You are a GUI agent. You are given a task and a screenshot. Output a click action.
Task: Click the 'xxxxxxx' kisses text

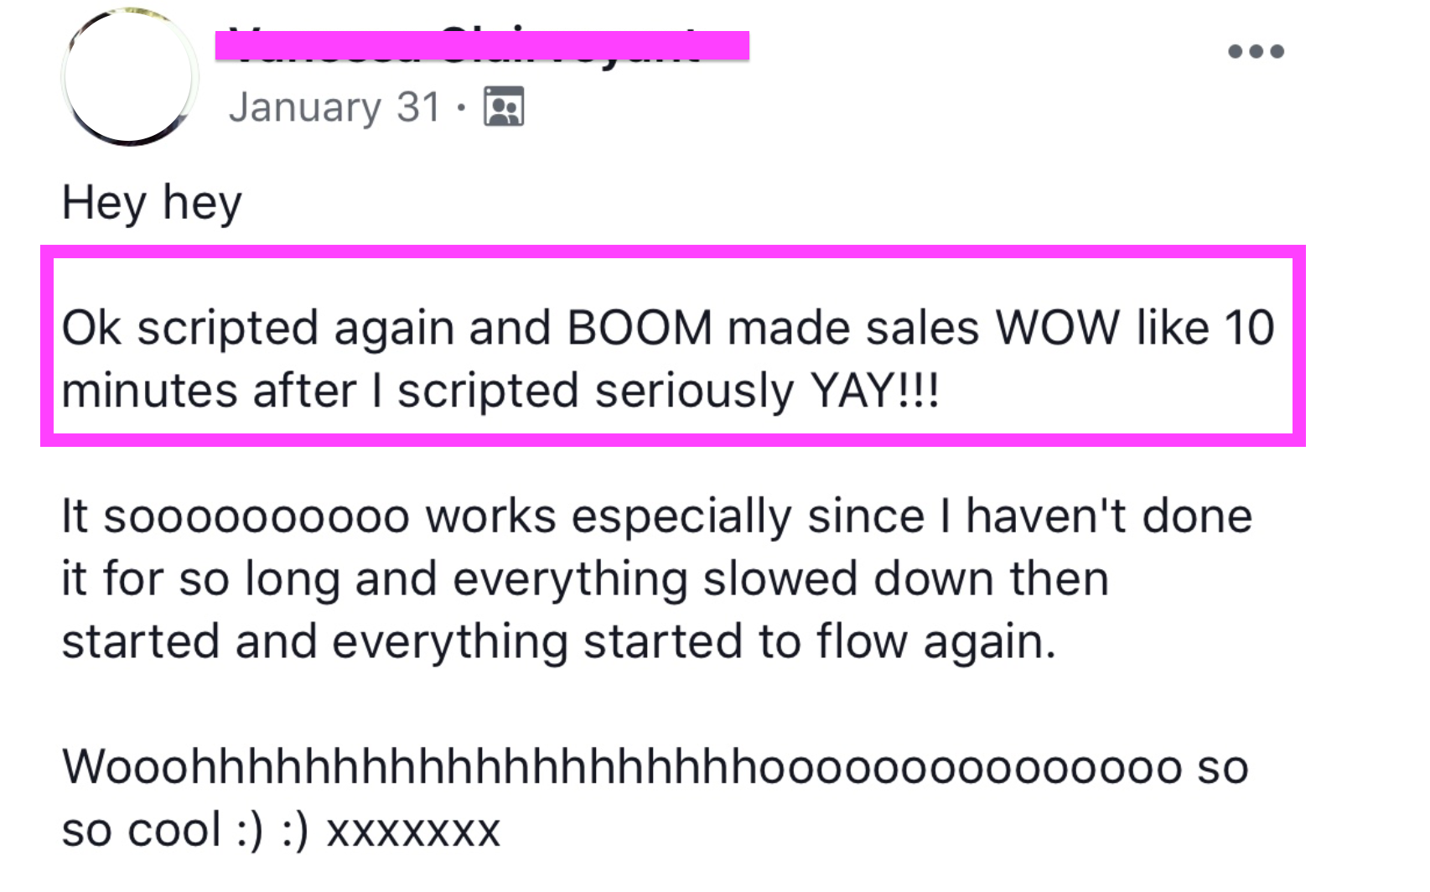pyautogui.click(x=413, y=832)
